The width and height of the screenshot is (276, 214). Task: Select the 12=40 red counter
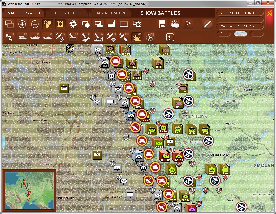point(179,157)
